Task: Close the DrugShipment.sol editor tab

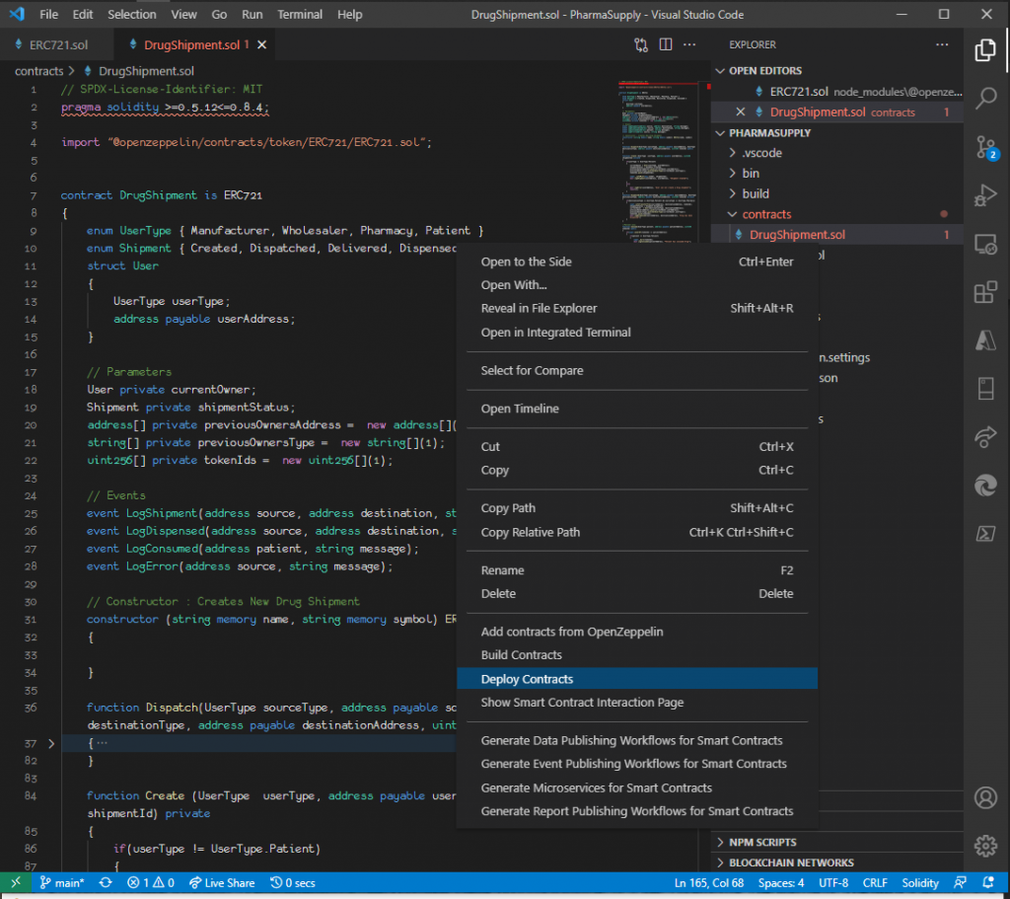Action: click(x=262, y=44)
